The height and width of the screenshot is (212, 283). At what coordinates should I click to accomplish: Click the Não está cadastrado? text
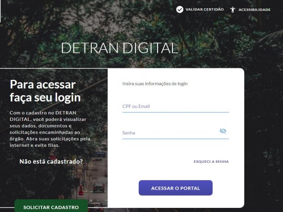point(51,161)
